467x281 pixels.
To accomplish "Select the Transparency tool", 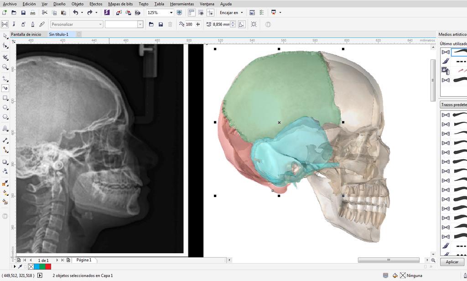I will (x=5, y=171).
